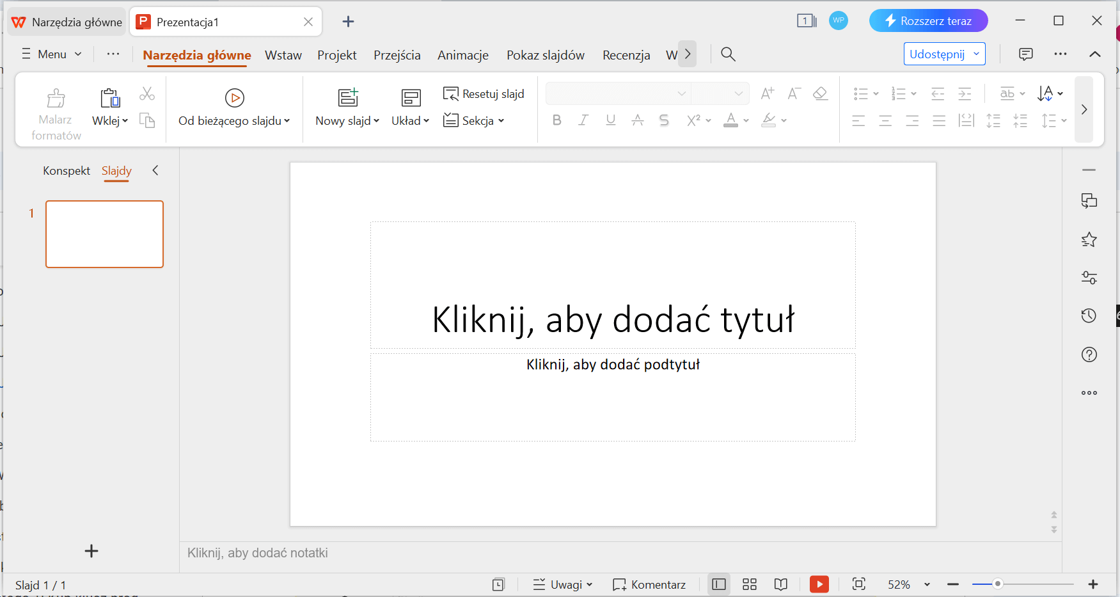Click the bulleted list icon

point(861,93)
